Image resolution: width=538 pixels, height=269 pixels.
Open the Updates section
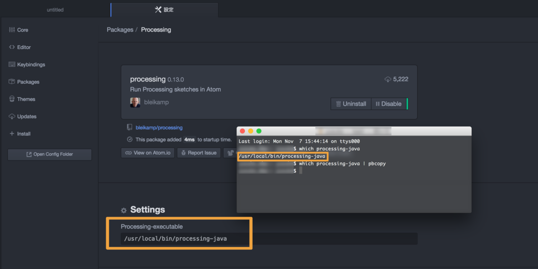(27, 116)
